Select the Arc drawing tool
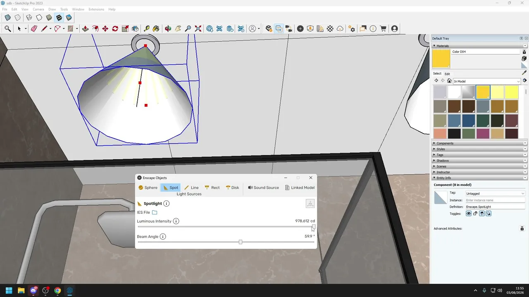The height and width of the screenshot is (297, 529). 57,28
